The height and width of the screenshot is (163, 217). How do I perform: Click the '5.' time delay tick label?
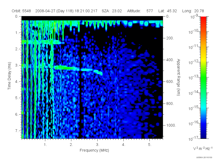click(x=17, y=98)
